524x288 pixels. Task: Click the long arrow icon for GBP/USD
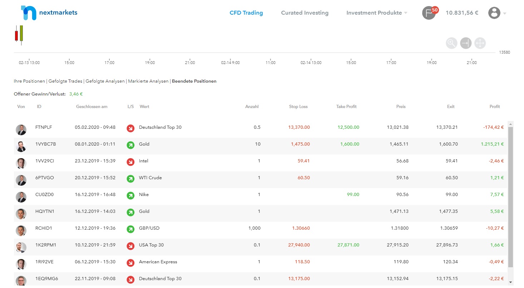130,229
